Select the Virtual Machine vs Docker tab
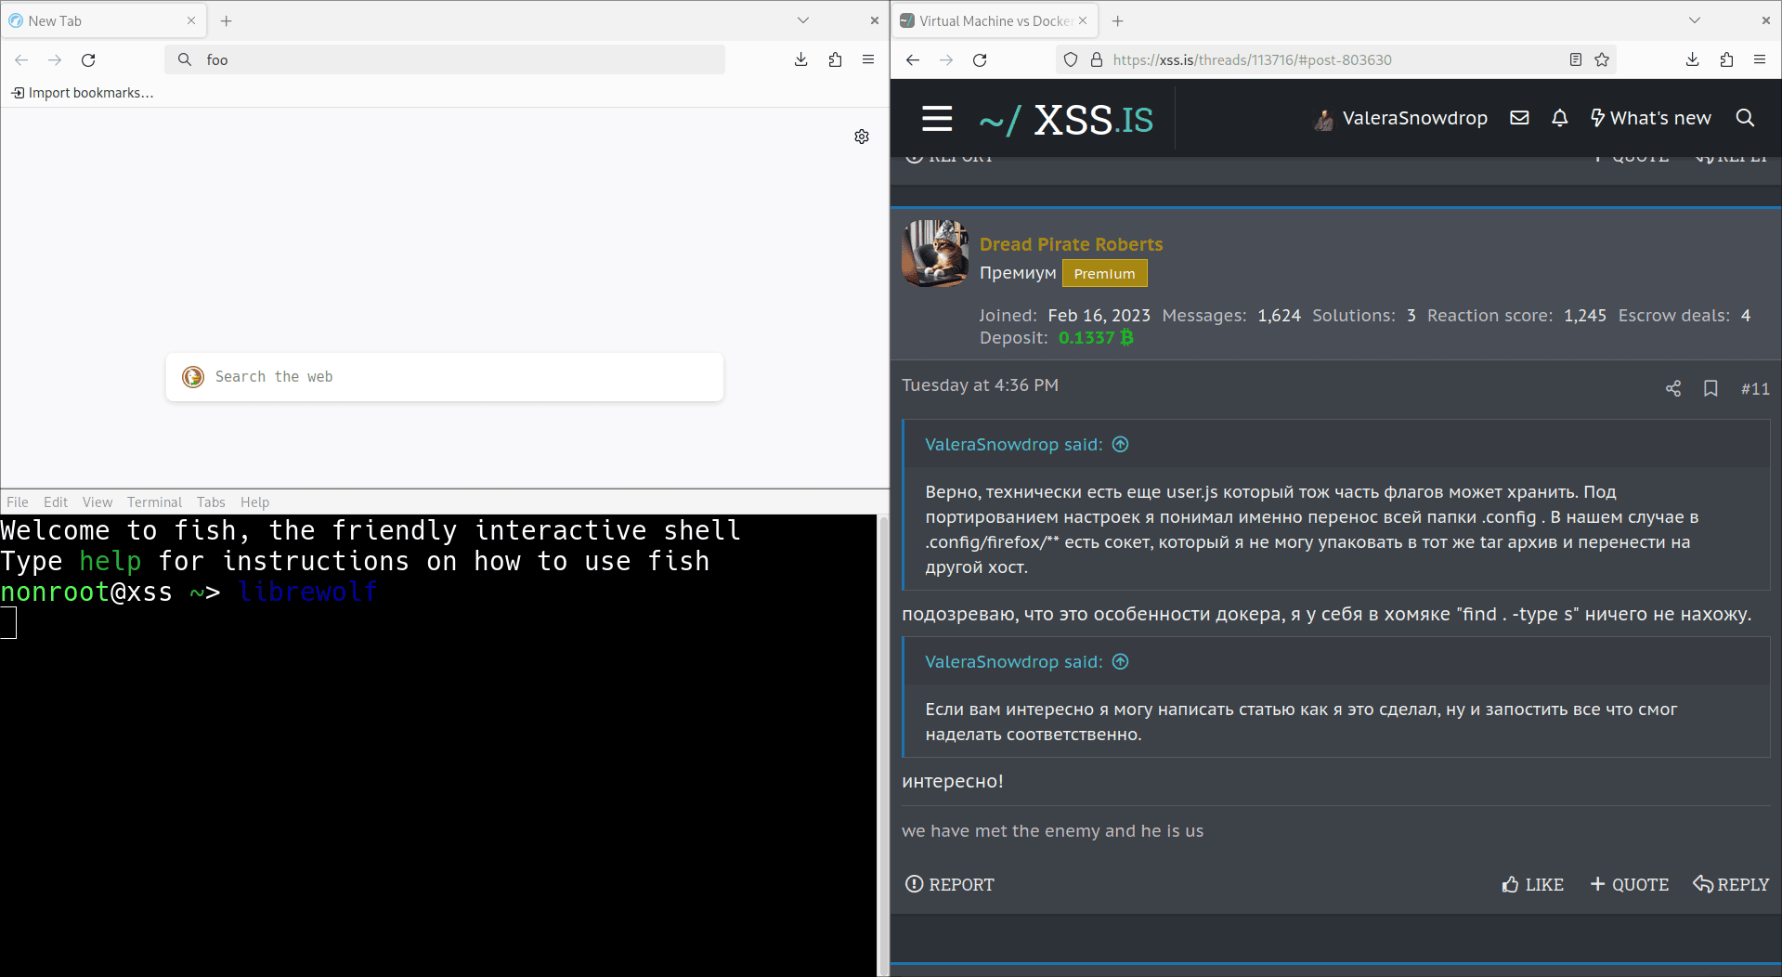This screenshot has width=1782, height=977. click(x=995, y=20)
